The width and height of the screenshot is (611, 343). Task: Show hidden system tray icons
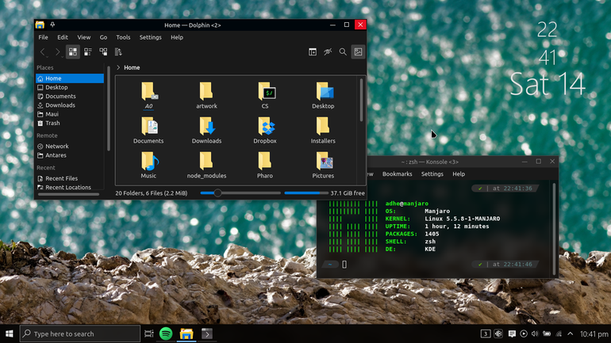570,333
